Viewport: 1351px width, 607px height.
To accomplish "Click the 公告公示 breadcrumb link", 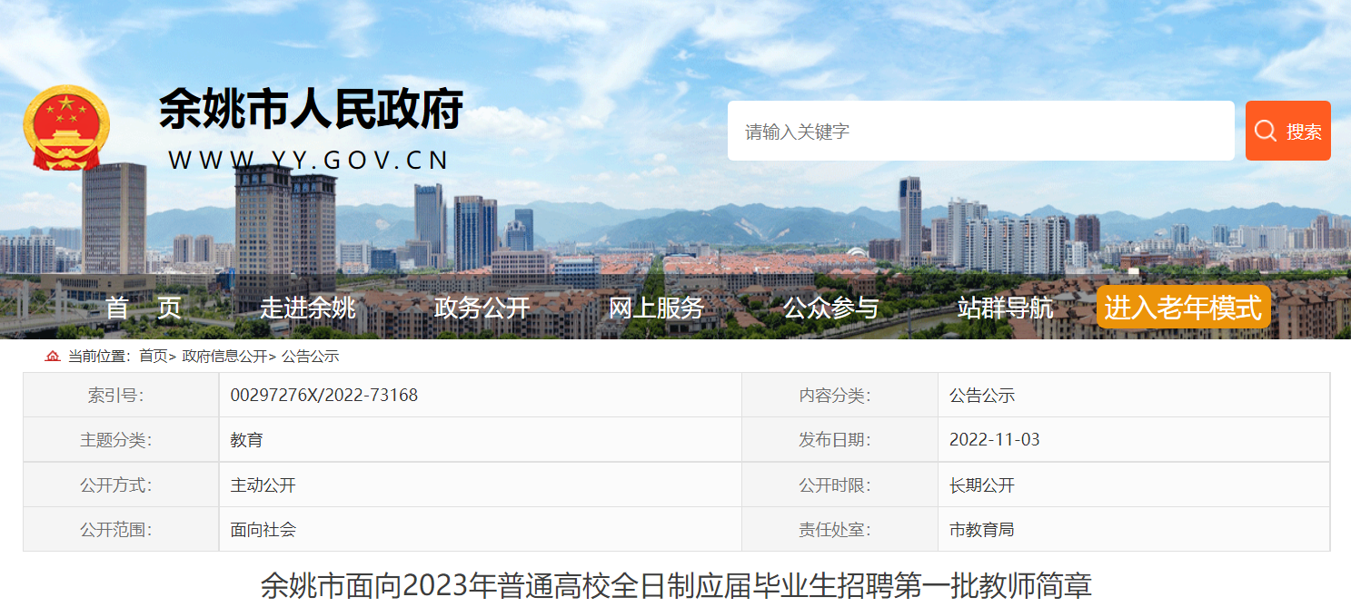I will [310, 357].
